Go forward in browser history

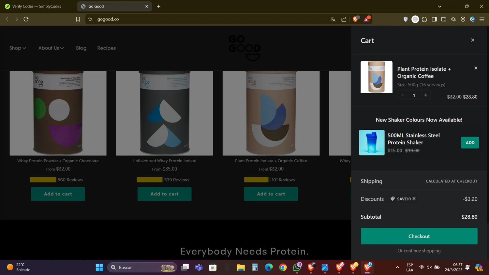click(16, 19)
